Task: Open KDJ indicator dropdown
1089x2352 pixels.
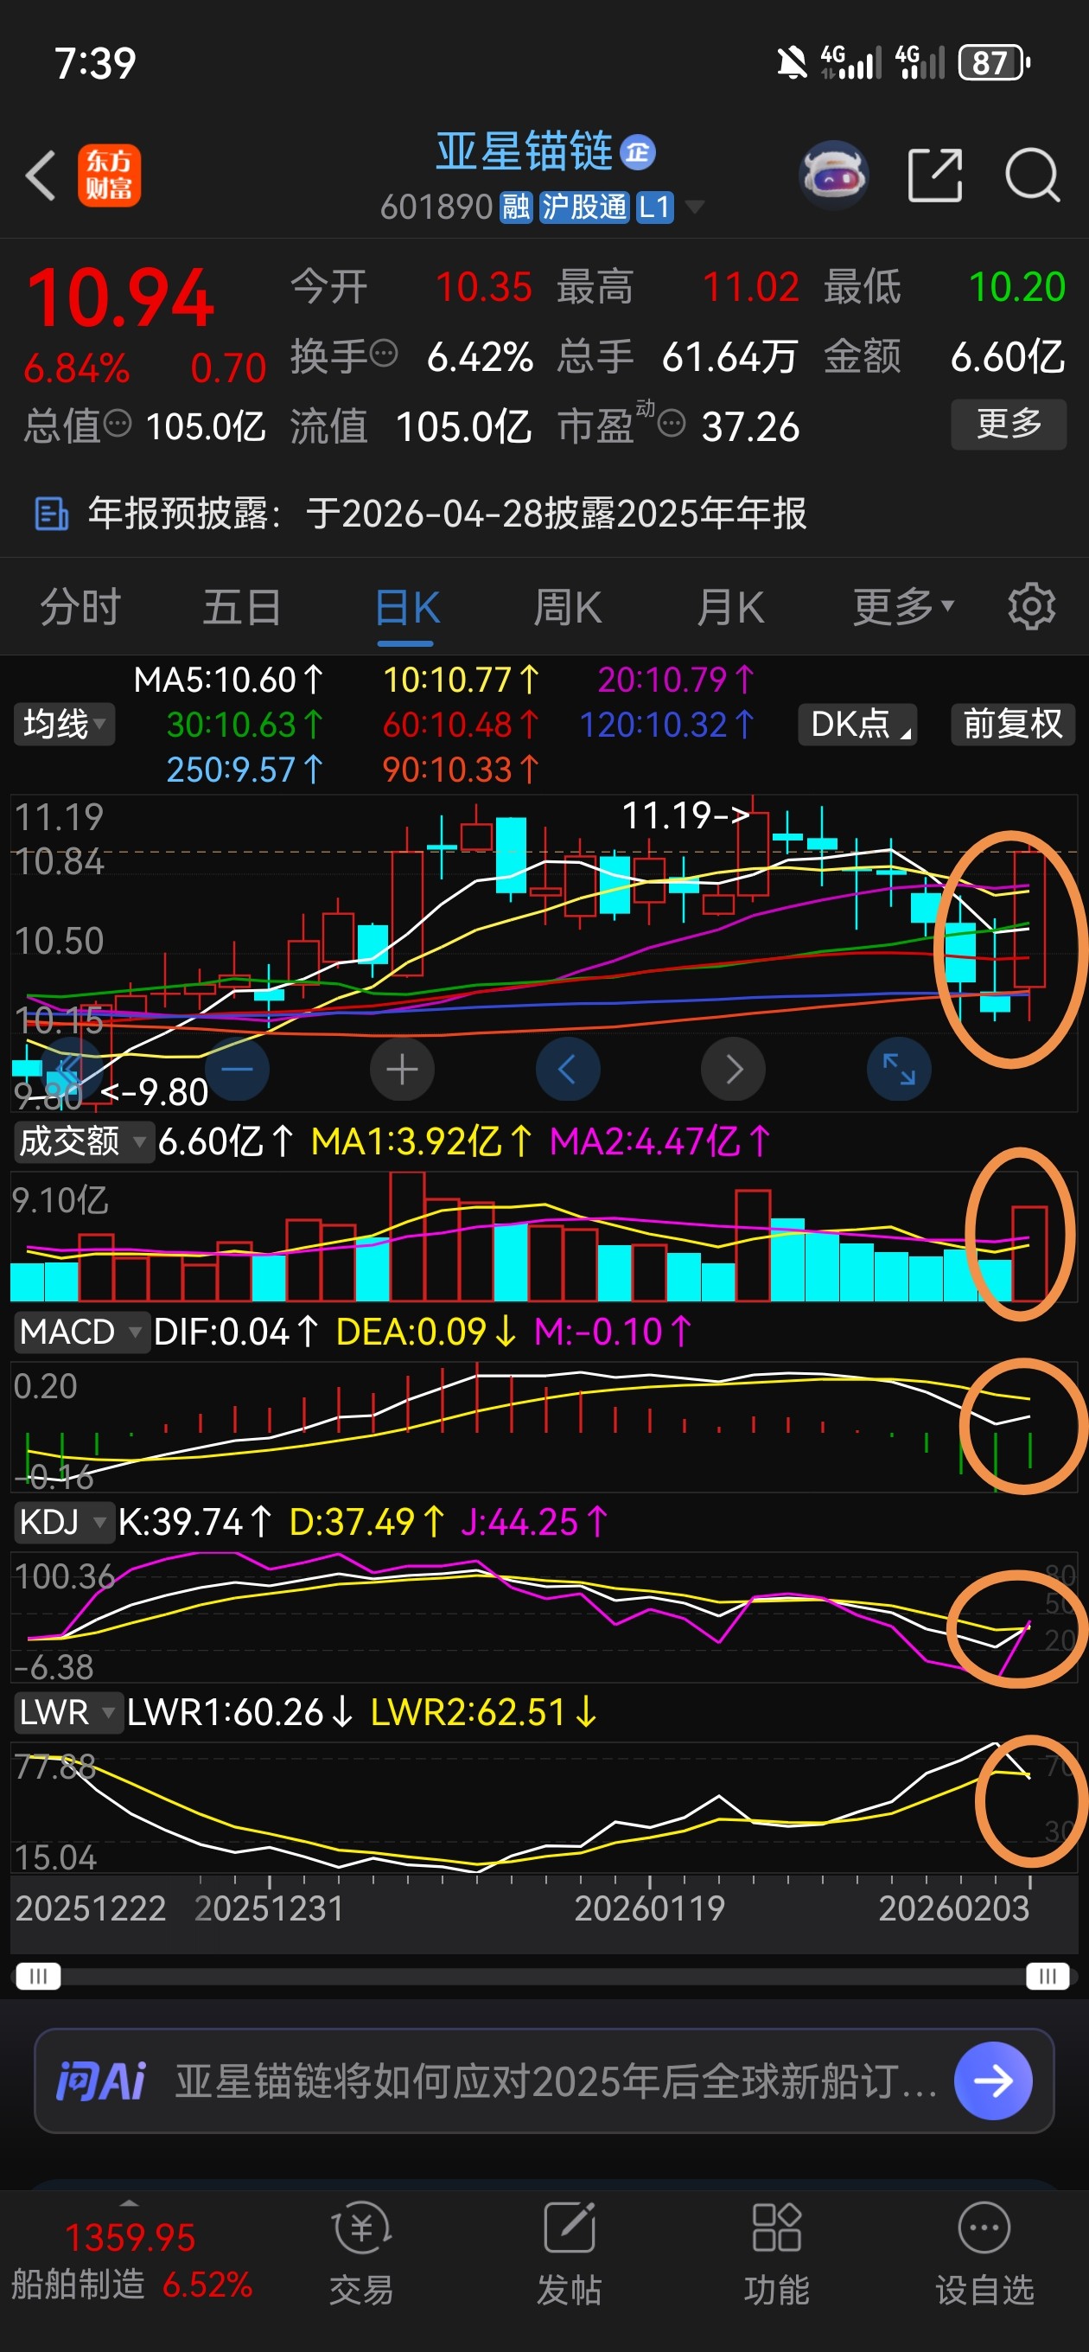Action: point(63,1522)
